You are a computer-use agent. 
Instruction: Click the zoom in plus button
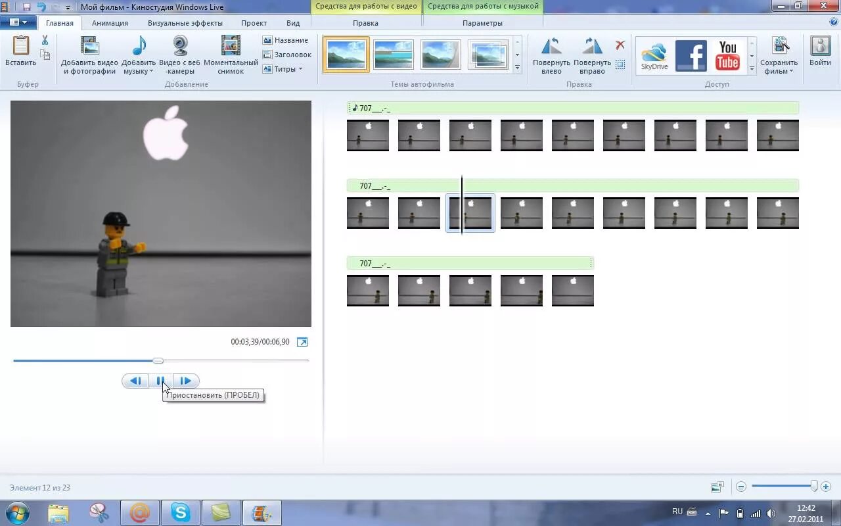click(826, 487)
